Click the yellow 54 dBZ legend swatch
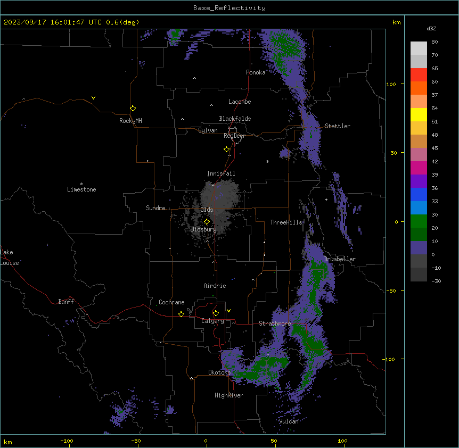 419,114
